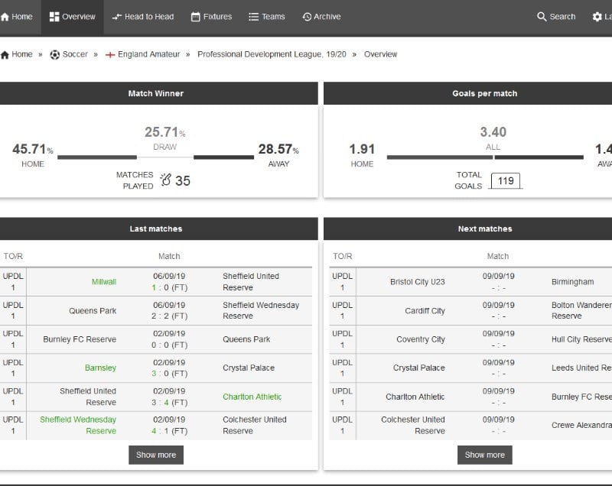This screenshot has width=612, height=486.
Task: Open the Archive menu item
Action: coord(321,17)
